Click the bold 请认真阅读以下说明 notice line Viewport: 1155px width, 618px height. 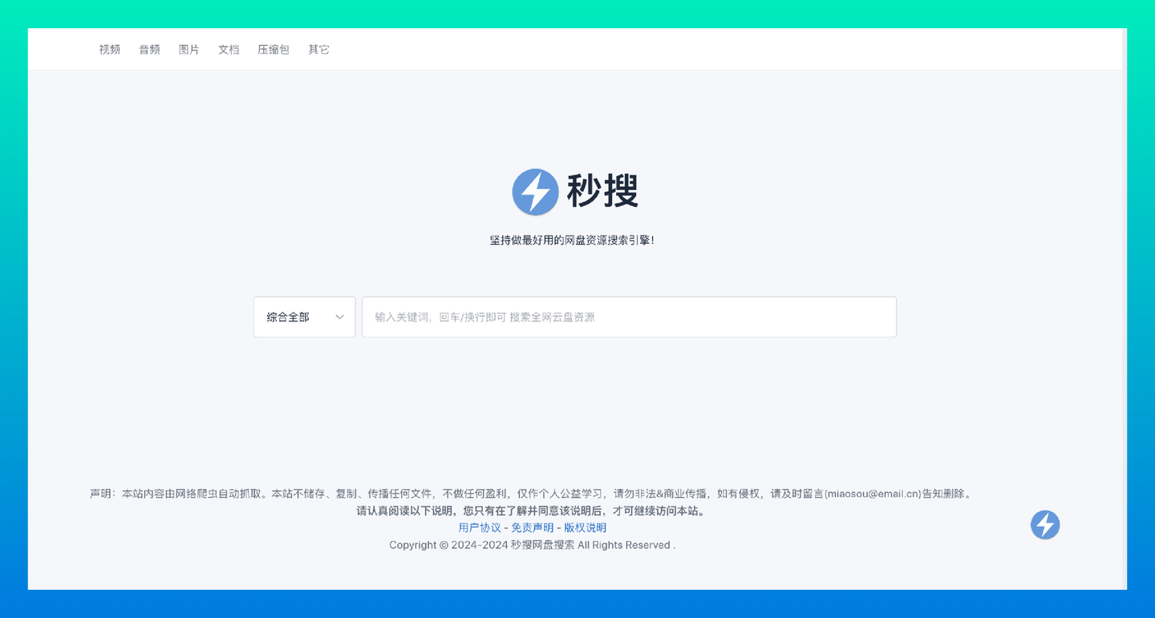tap(531, 511)
